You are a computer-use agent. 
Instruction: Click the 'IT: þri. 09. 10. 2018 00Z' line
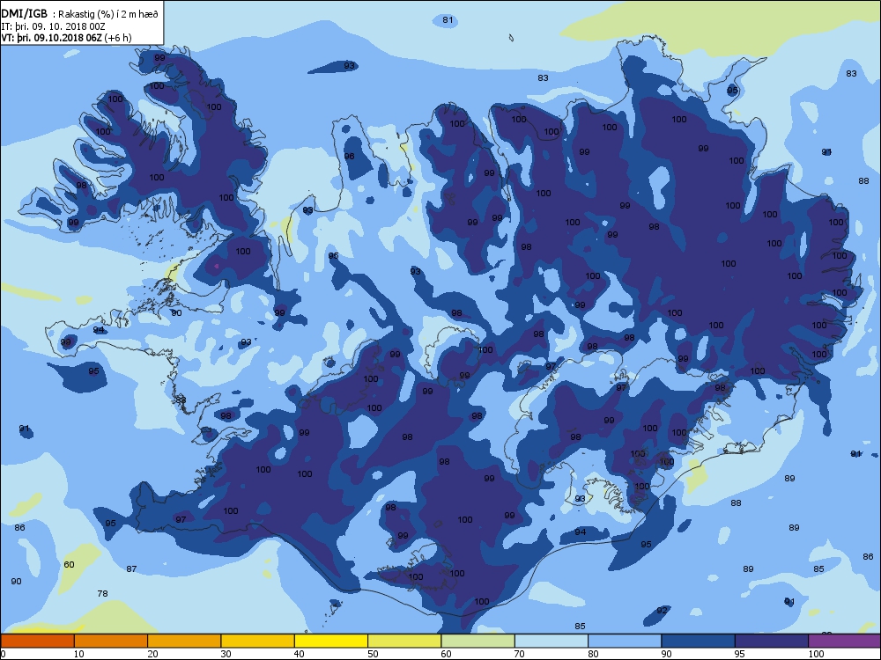click(54, 26)
